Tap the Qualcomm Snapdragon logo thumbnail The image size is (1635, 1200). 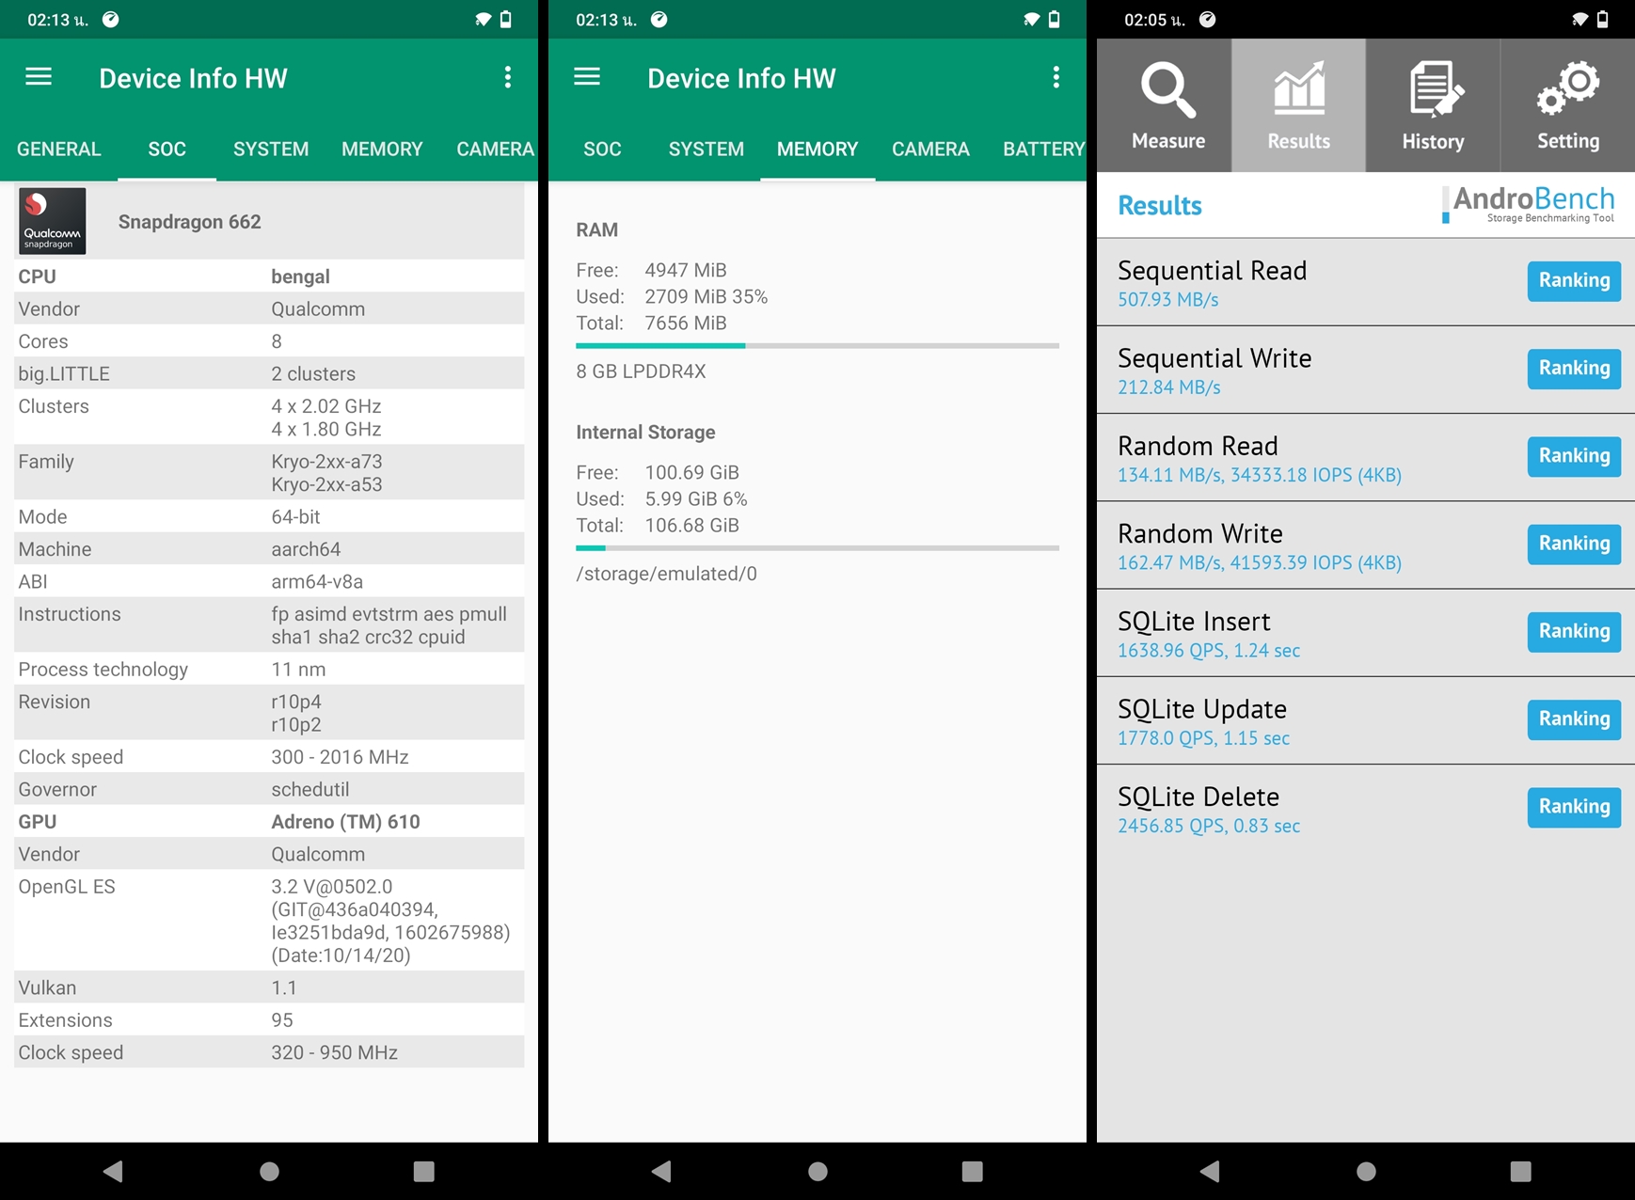click(53, 221)
